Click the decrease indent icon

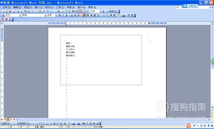111,15
